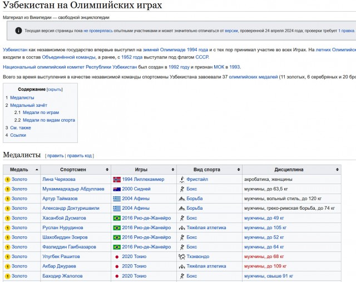The height and width of the screenshot is (282, 356).
Task: Click the info icon in the review notice
Action: point(18,31)
